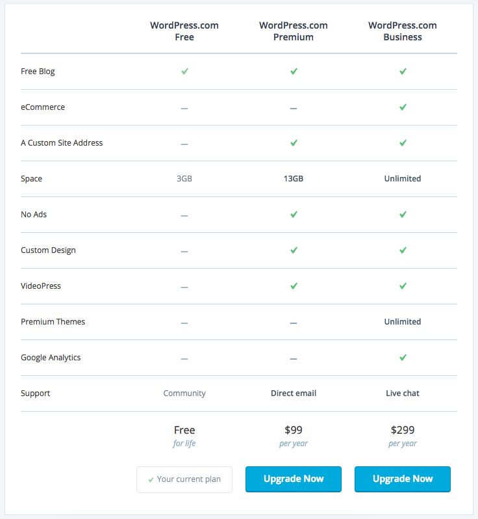Click the Free plan's Google Analytics dash
The height and width of the screenshot is (519, 478).
pos(184,358)
